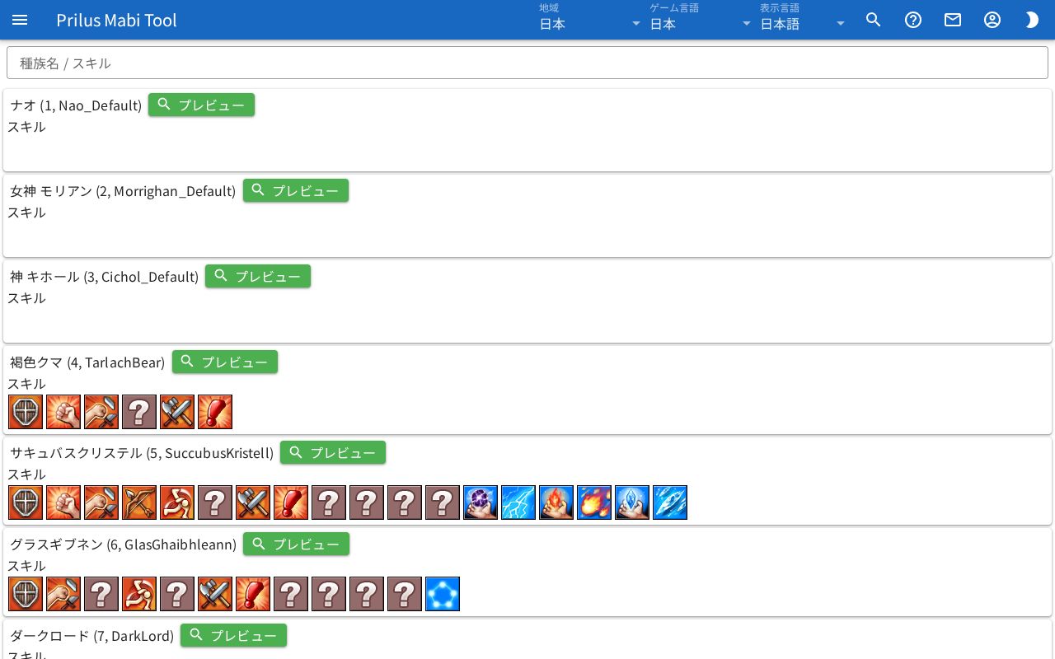Open the ゲーム言語 game language dropdown
The image size is (1055, 659).
click(x=701, y=19)
